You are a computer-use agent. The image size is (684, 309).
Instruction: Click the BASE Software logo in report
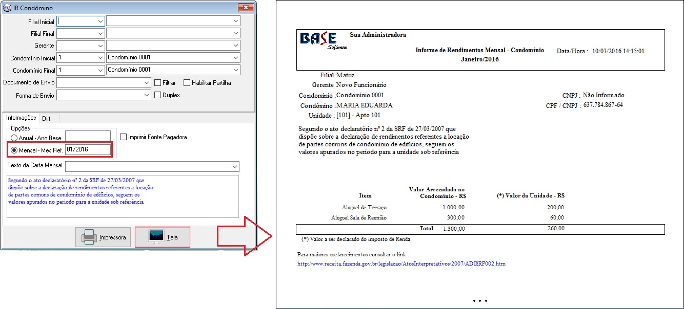click(x=318, y=40)
